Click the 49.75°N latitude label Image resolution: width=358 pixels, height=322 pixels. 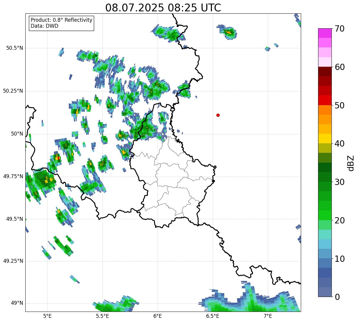click(13, 176)
